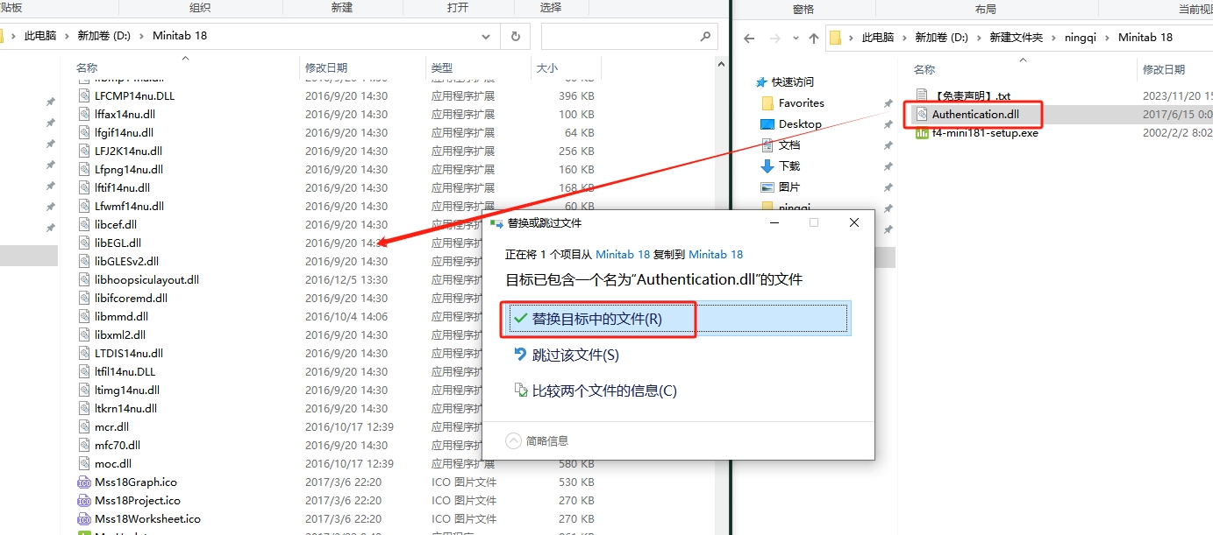
Task: Click up-folder arrow in right window
Action: click(814, 38)
